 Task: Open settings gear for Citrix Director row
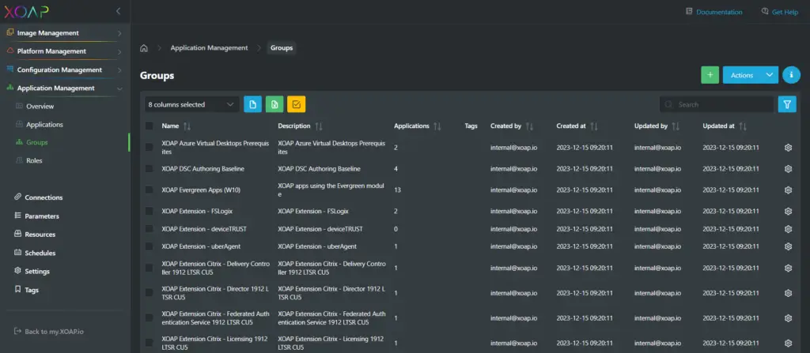click(x=788, y=293)
